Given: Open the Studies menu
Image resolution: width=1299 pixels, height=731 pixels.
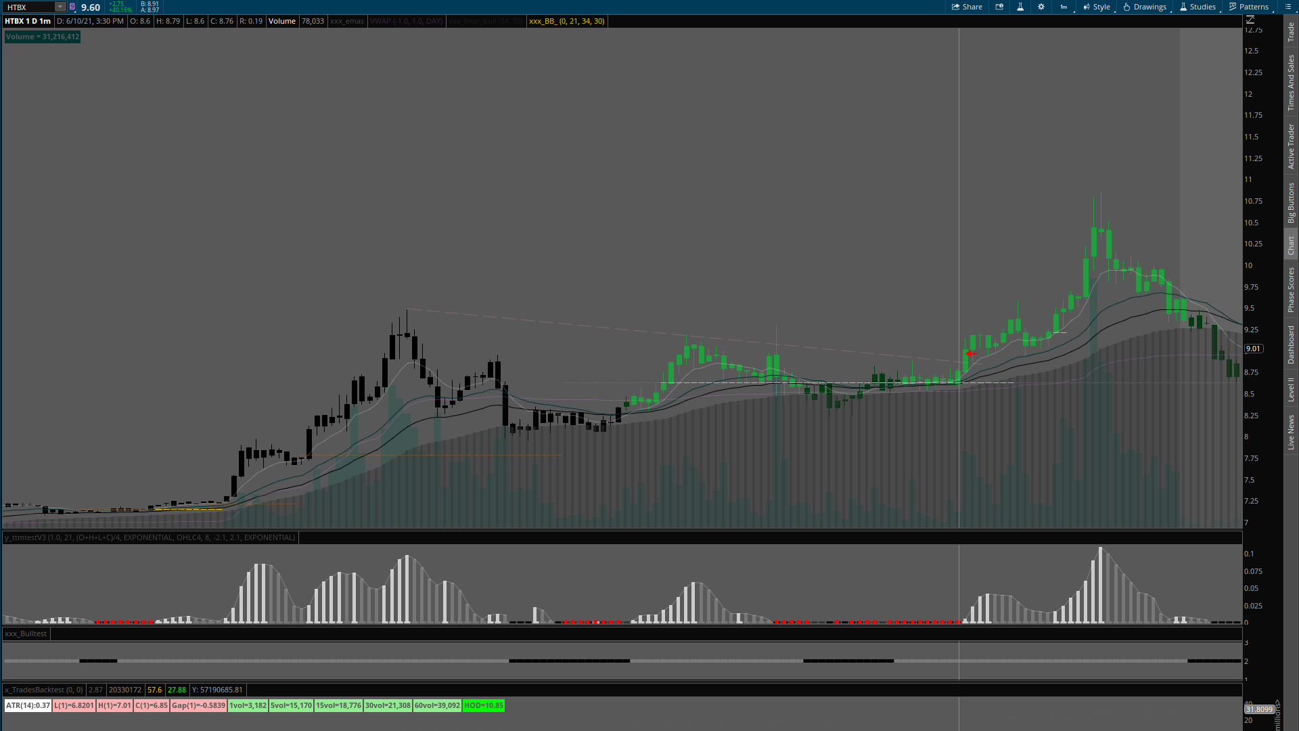Looking at the screenshot, I should tap(1198, 7).
